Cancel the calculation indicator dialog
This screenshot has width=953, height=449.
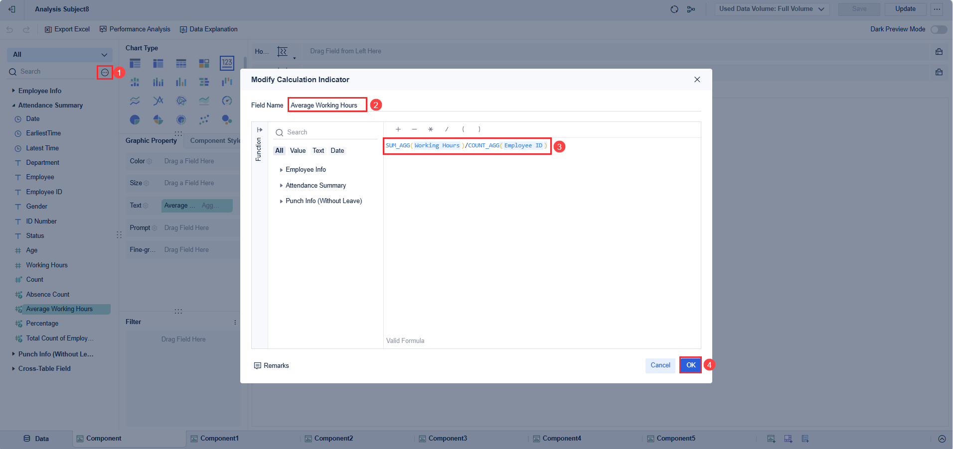[x=660, y=365]
